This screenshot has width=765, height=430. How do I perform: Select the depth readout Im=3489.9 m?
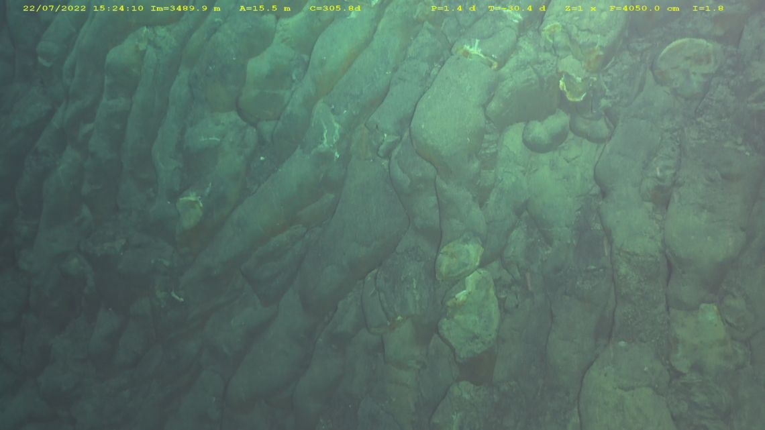(185, 8)
